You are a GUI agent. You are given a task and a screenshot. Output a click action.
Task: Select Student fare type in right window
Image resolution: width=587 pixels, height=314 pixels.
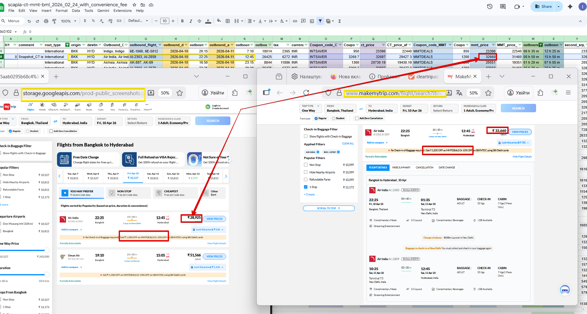334,118
